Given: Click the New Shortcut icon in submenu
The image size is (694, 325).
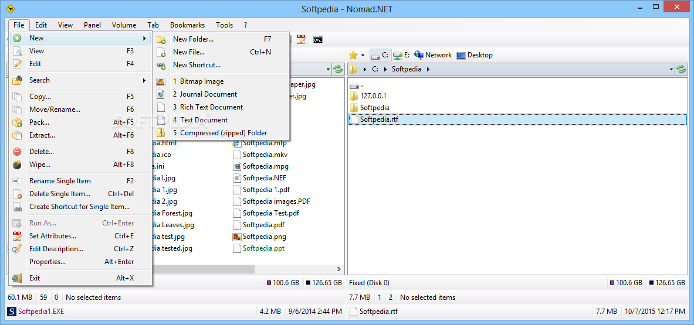Looking at the screenshot, I should 161,65.
